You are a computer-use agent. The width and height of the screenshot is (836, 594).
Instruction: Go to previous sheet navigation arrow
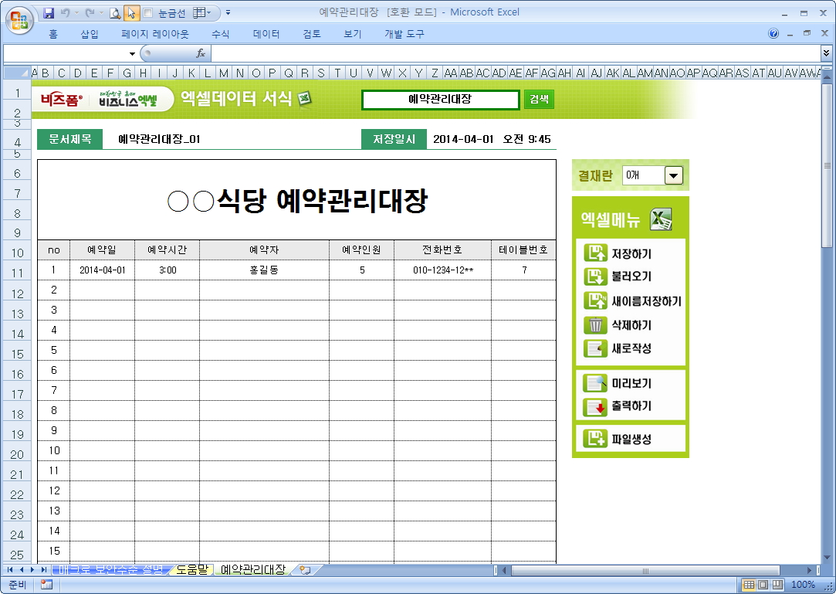pyautogui.click(x=22, y=570)
